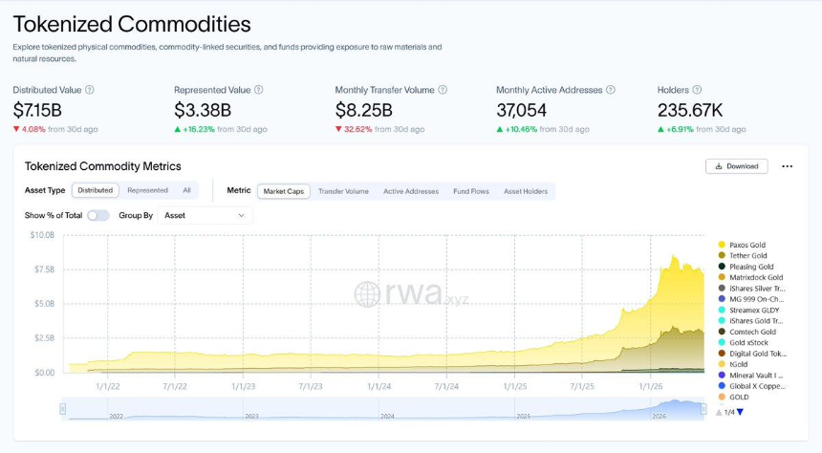Click the Represented Value info icon

click(258, 90)
